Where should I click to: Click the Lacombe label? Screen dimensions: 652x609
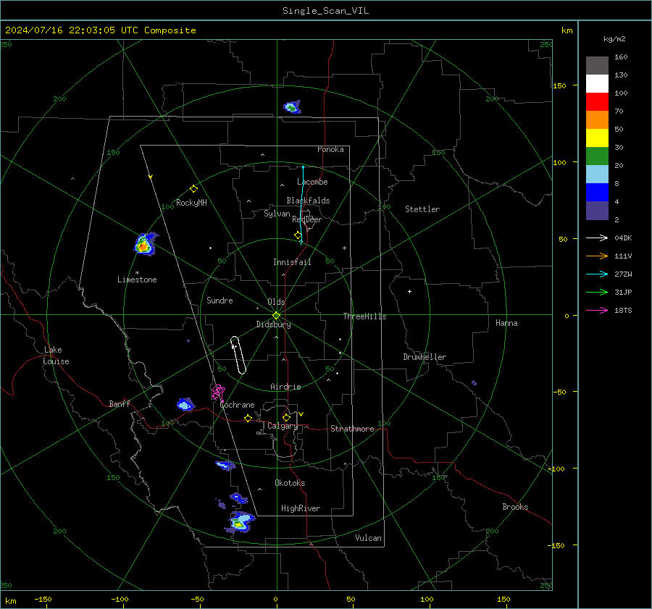[312, 182]
